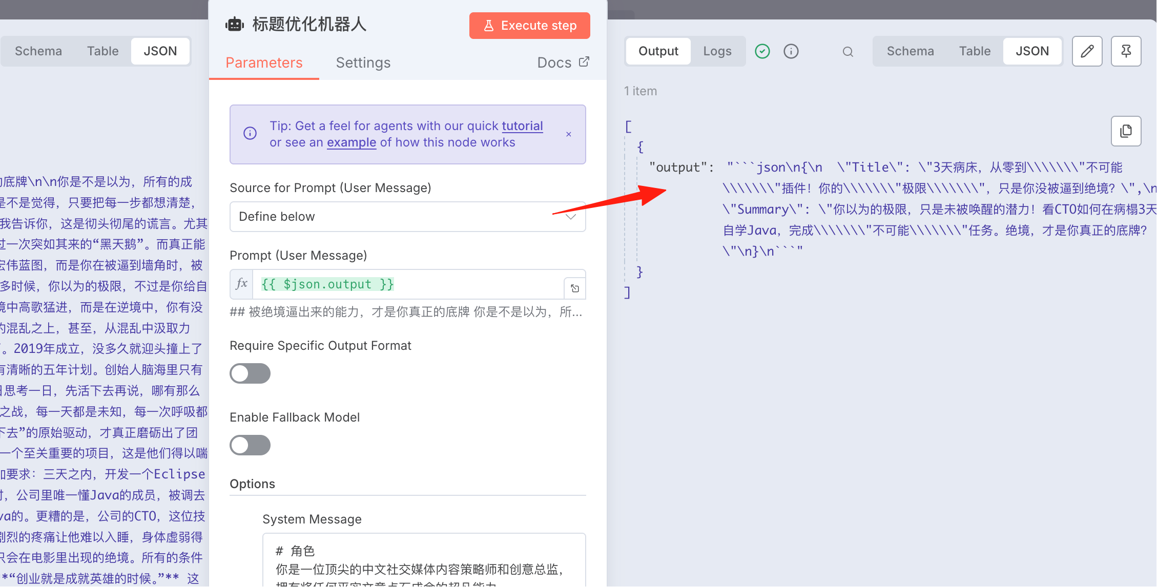
Task: Switch to the Output tab
Action: point(658,51)
